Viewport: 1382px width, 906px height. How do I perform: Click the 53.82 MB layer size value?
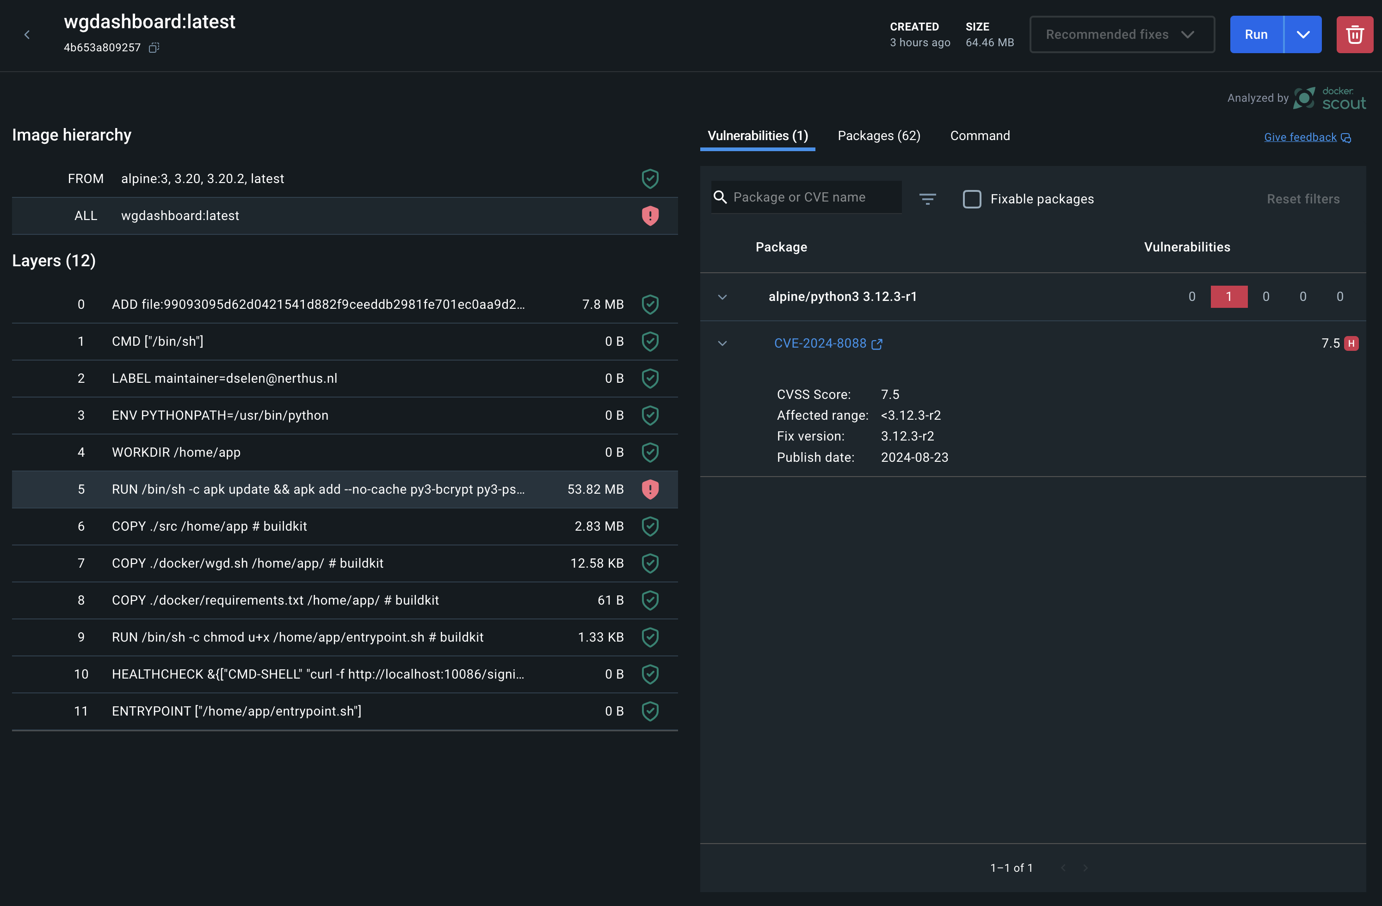pyautogui.click(x=595, y=489)
